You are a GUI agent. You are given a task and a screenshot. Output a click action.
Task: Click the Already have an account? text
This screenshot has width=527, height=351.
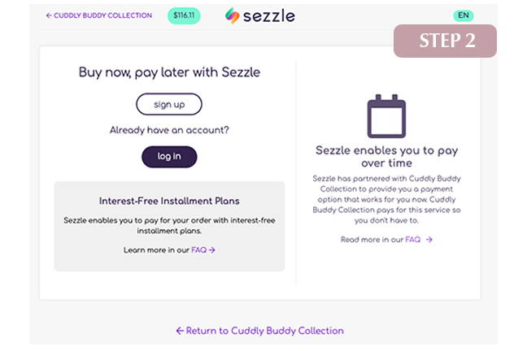[169, 130]
